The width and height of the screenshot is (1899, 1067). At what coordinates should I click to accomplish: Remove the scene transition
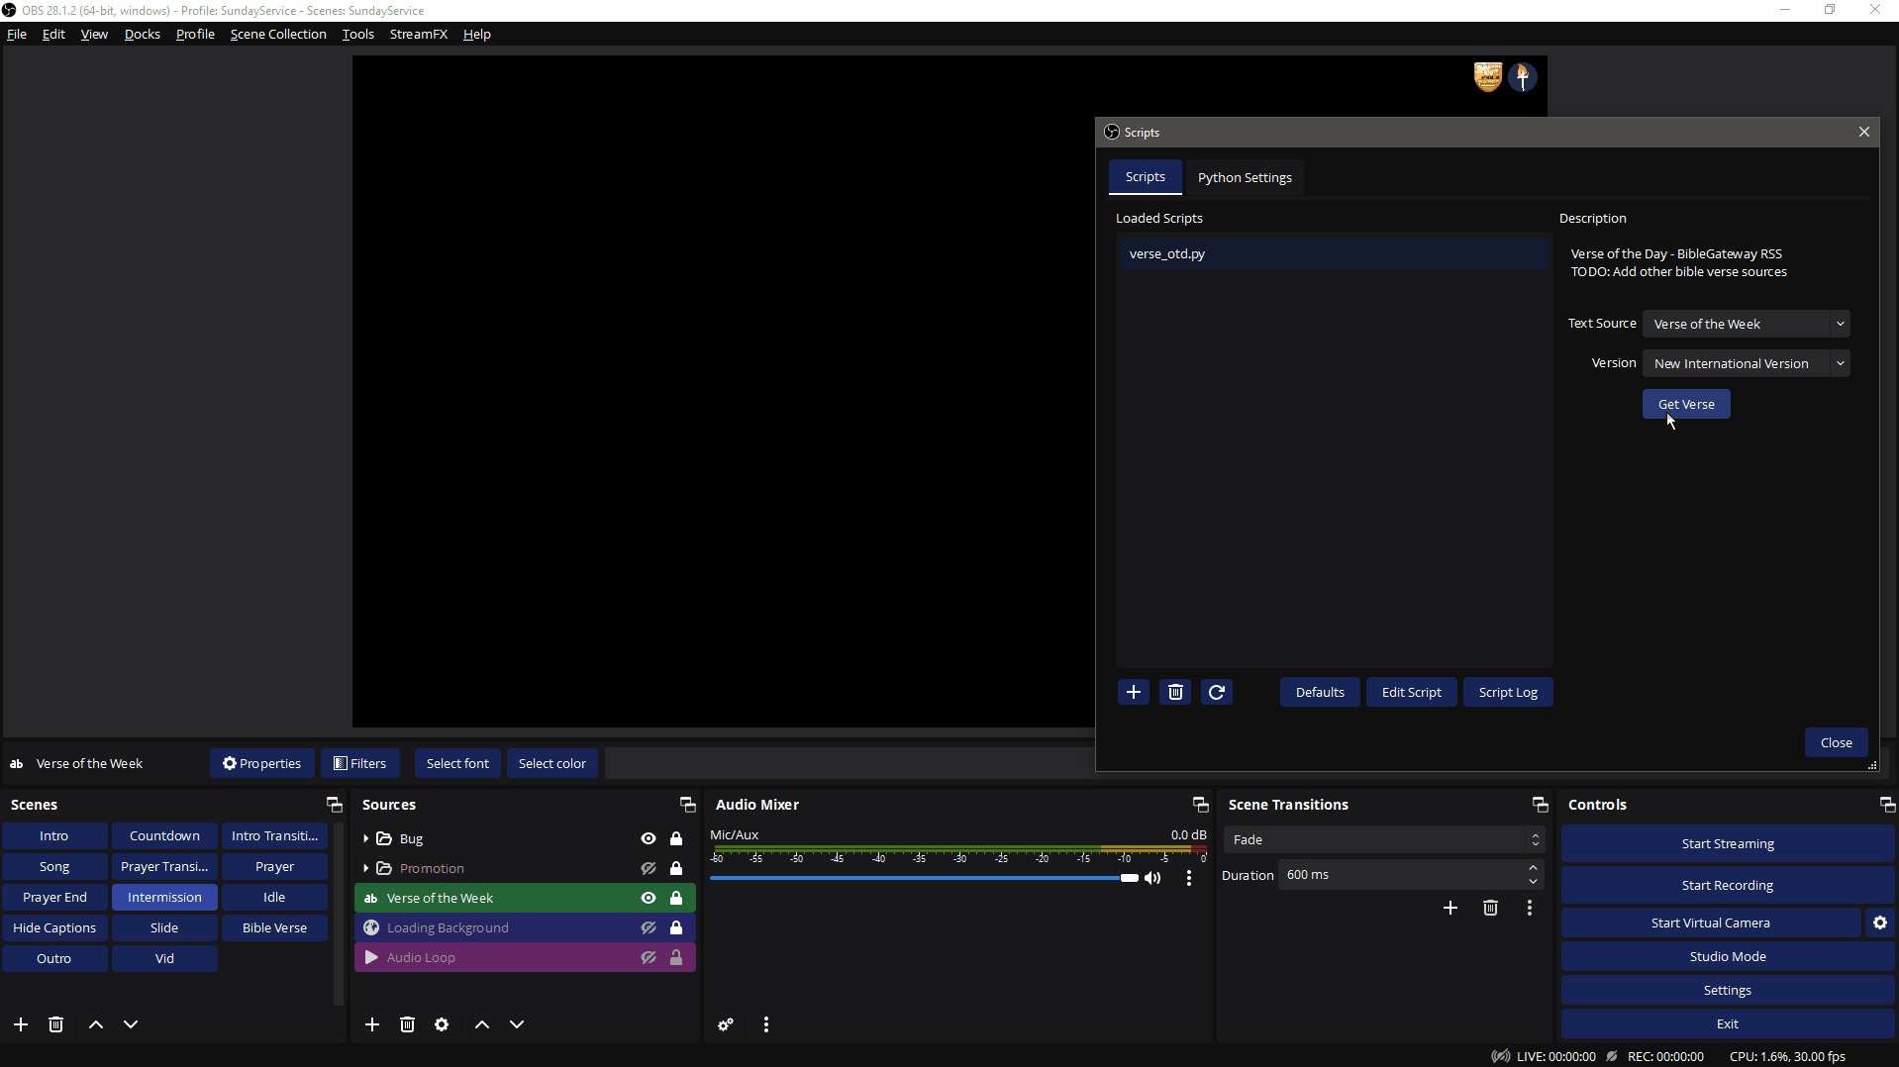tap(1490, 908)
